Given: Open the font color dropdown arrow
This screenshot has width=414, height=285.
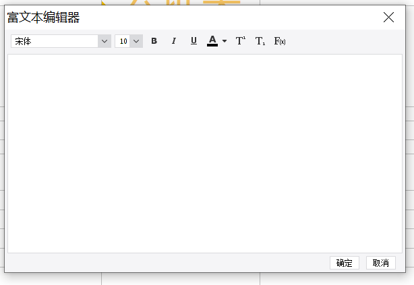Looking at the screenshot, I should [x=225, y=41].
